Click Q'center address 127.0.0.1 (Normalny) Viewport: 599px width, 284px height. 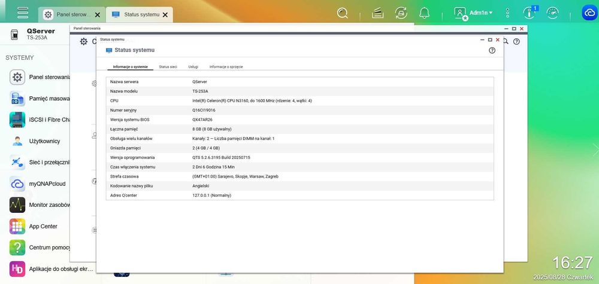[211, 195]
